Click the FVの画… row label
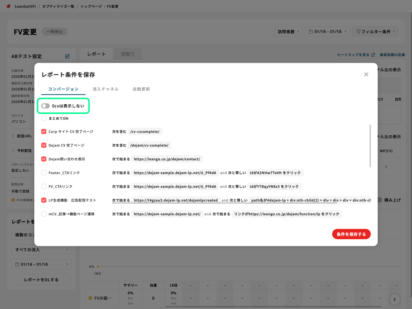Screen dimensions: 412x309 (103, 298)
